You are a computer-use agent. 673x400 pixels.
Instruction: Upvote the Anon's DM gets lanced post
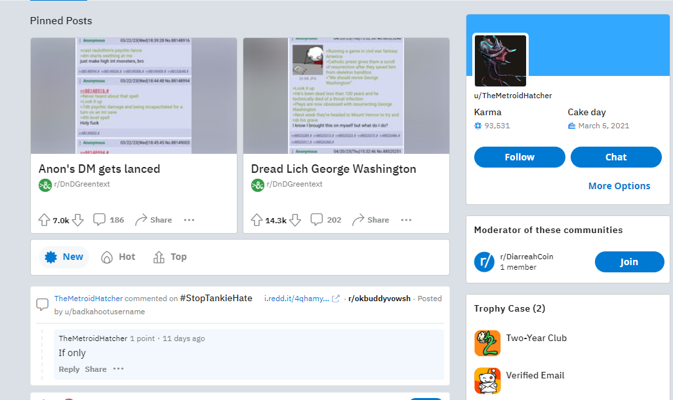[44, 220]
